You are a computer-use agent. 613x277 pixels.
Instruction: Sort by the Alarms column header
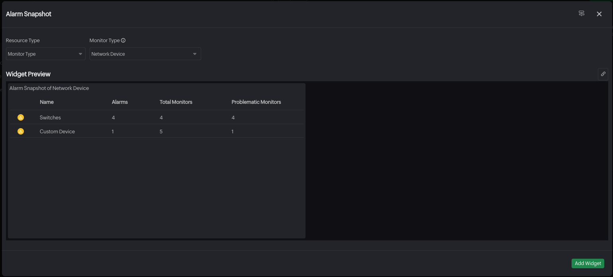[119, 102]
